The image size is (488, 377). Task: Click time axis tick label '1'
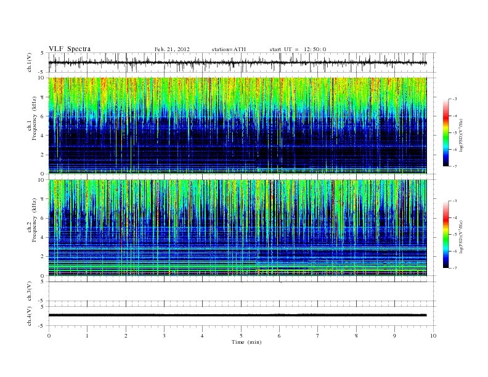click(87, 336)
